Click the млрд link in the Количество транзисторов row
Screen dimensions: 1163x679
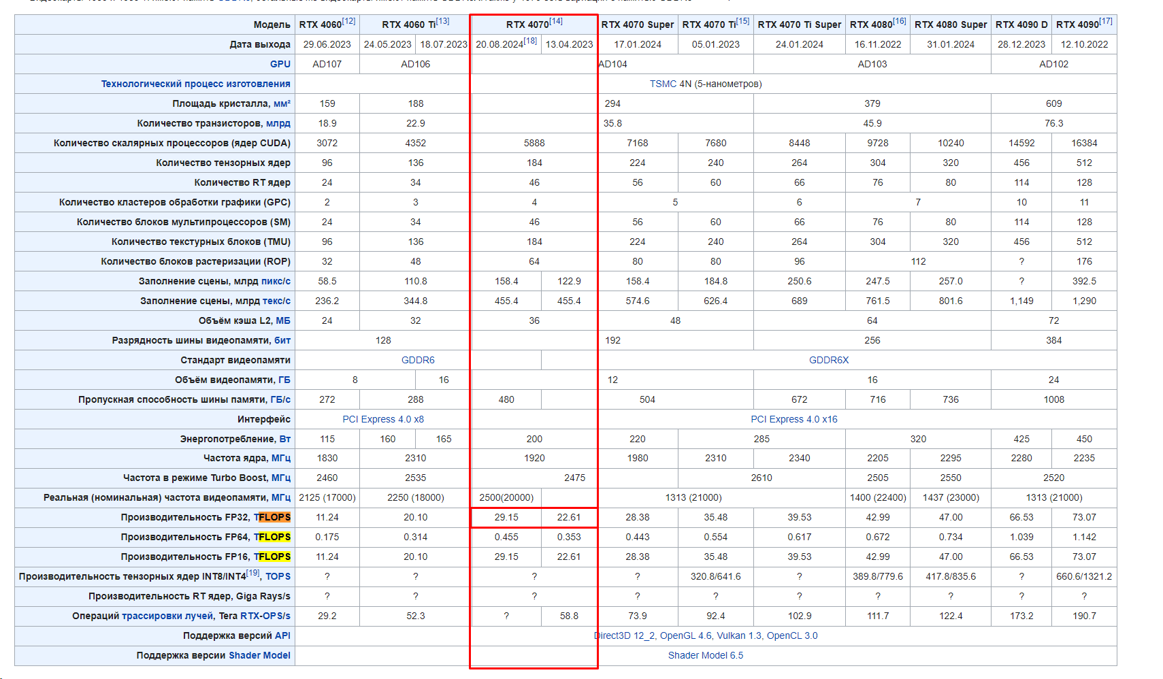(278, 123)
